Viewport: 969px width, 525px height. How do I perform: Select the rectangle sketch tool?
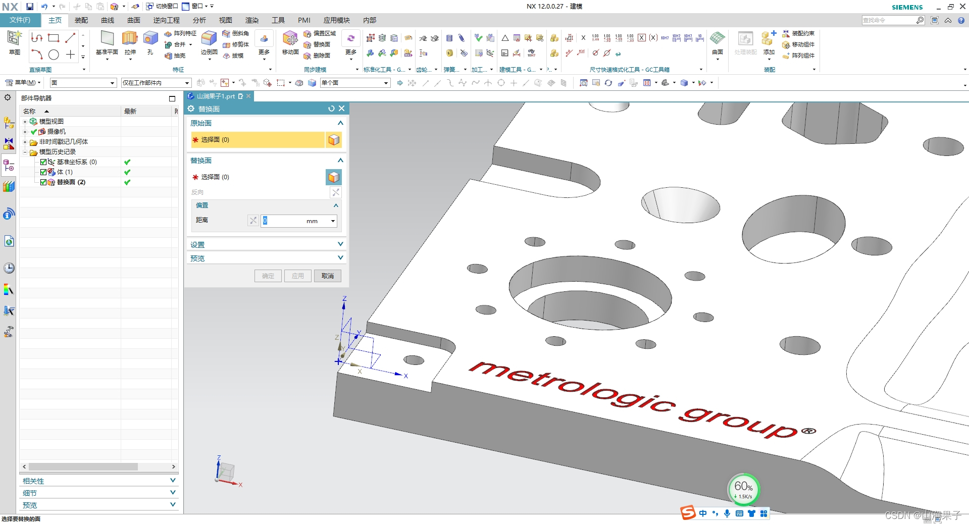point(54,38)
